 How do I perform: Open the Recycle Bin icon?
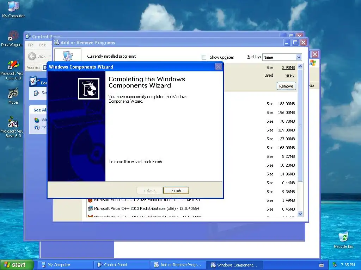click(343, 240)
